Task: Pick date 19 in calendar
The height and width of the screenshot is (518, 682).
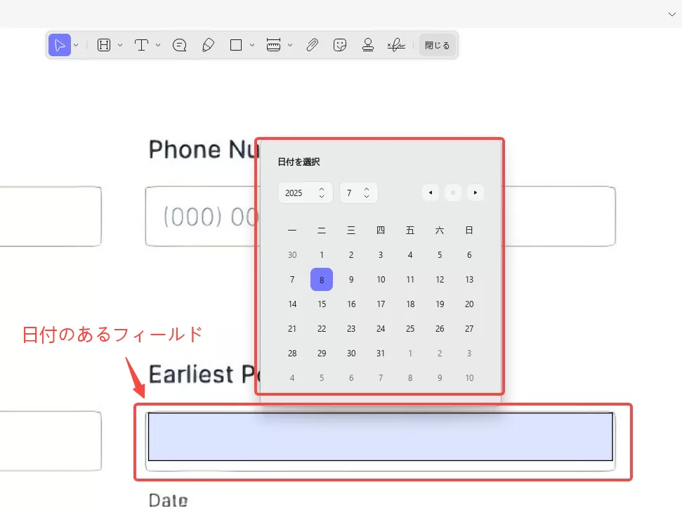Action: [x=440, y=304]
